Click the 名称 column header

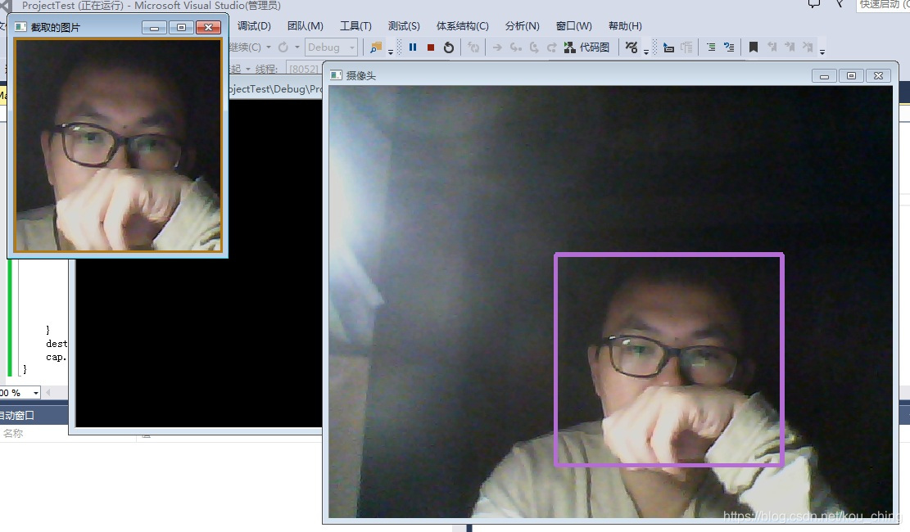(x=13, y=433)
